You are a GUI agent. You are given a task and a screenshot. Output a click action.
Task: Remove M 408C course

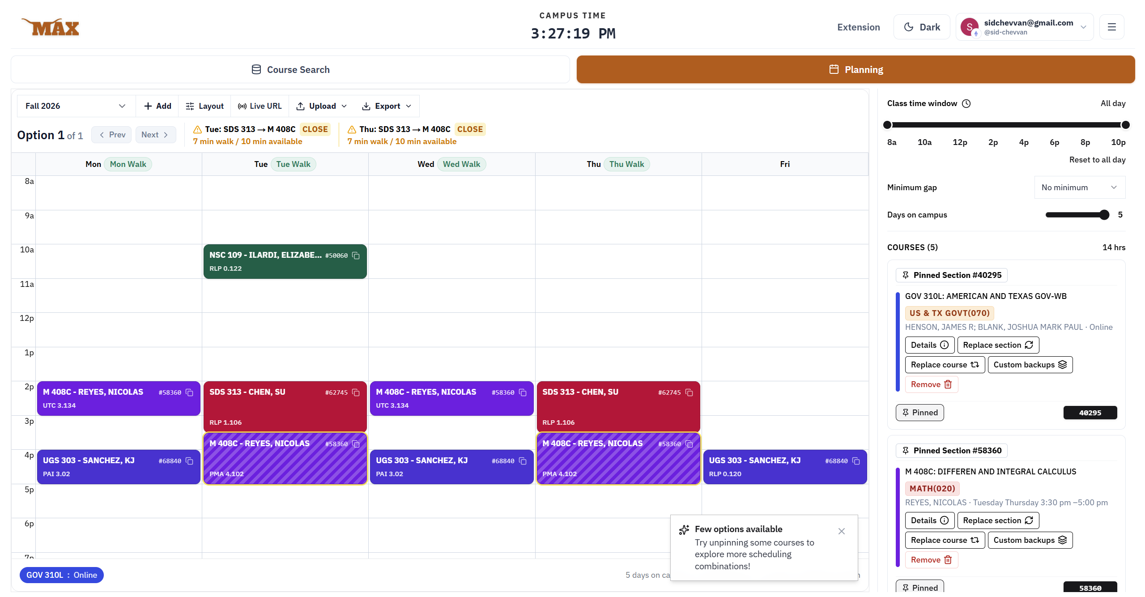tap(931, 560)
